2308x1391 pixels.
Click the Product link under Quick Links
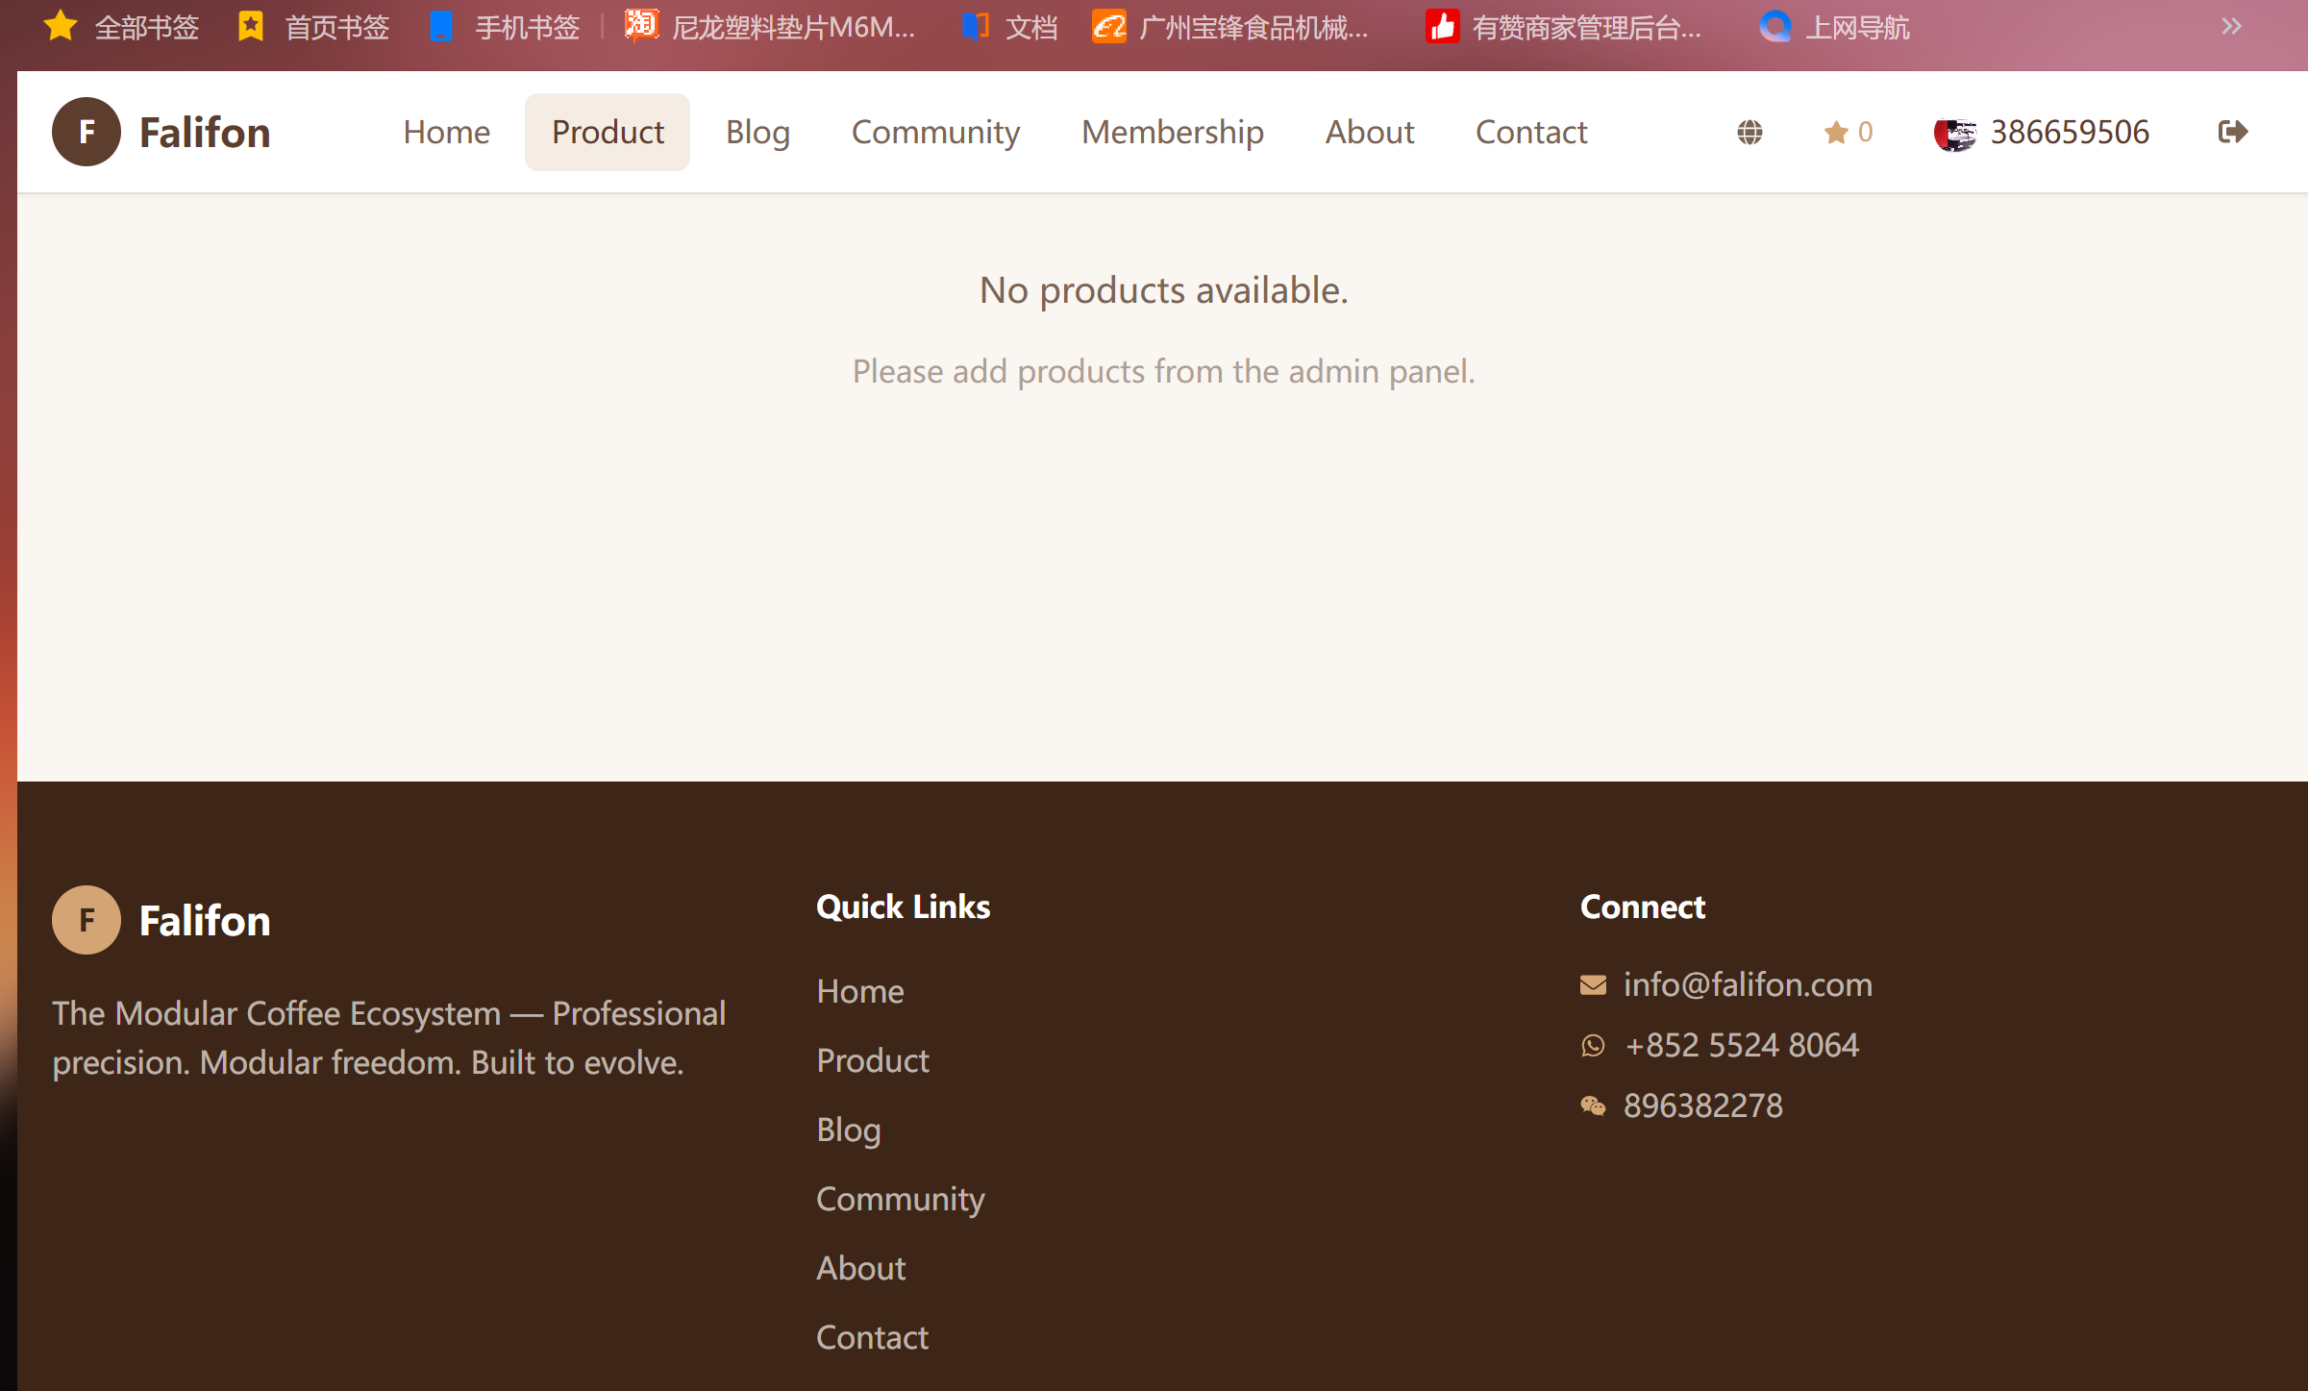click(873, 1060)
